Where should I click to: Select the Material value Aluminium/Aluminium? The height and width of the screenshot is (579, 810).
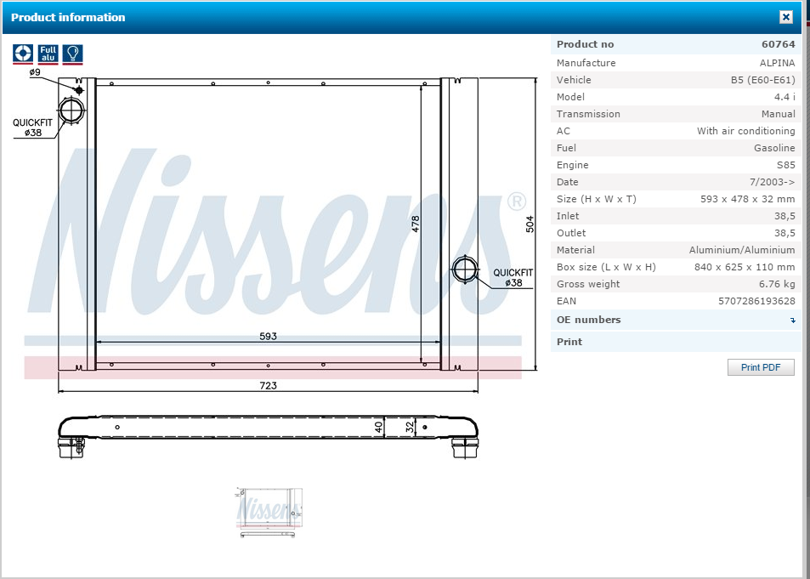[x=742, y=250]
